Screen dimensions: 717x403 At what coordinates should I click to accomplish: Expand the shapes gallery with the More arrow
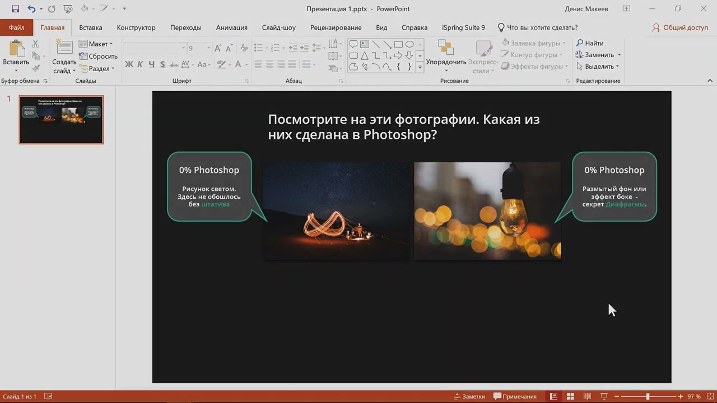420,67
